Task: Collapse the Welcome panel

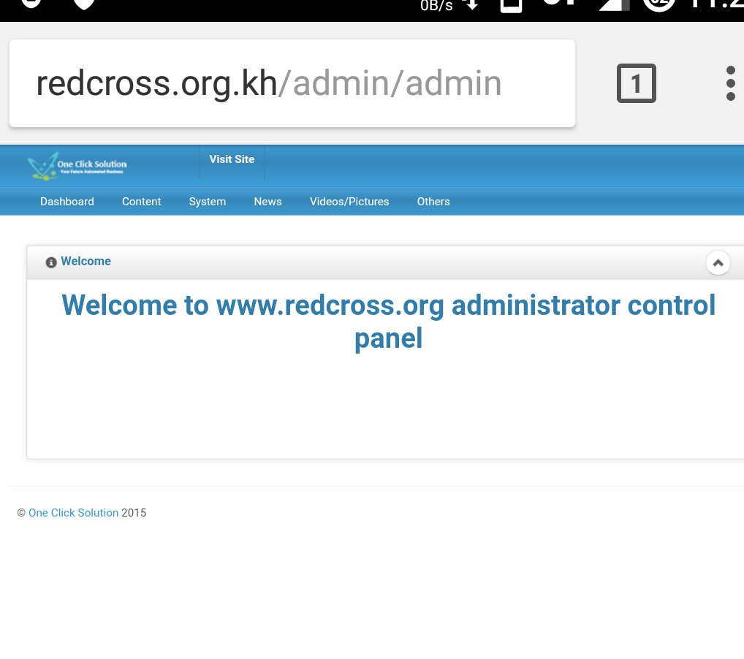Action: (x=718, y=262)
